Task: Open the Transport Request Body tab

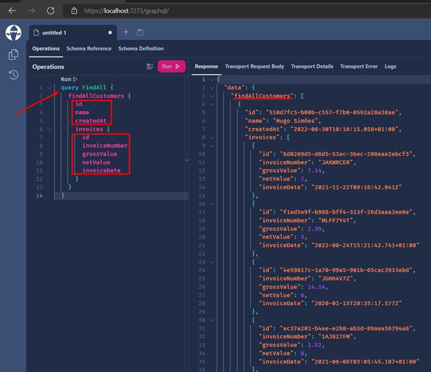Action: coord(254,66)
